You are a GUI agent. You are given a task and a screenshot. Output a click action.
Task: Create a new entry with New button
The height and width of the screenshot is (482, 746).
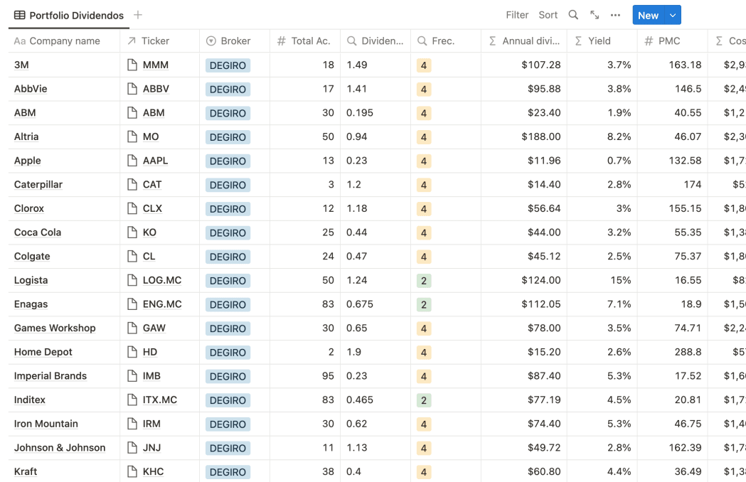(x=649, y=15)
